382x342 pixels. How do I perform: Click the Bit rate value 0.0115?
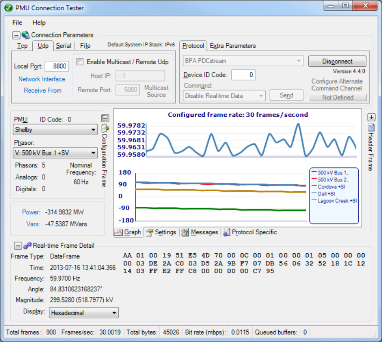(240, 332)
